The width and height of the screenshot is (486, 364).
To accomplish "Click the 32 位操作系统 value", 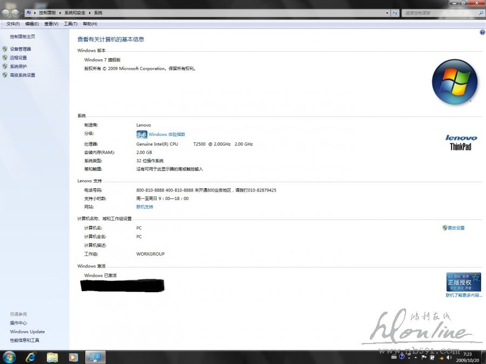I will [150, 161].
